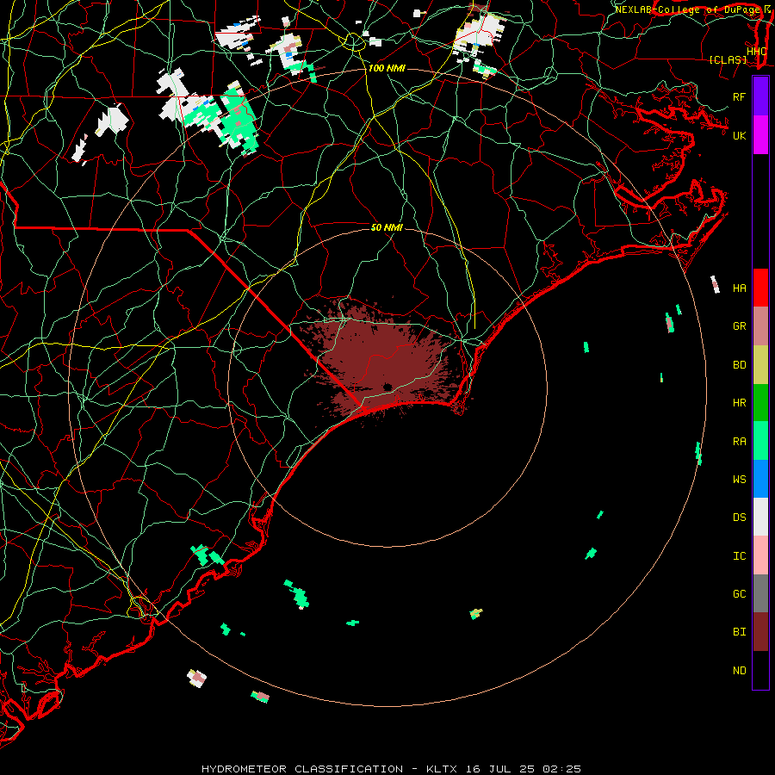This screenshot has height=775, width=775.
Task: Click the white DS legend swatch
Action: (x=760, y=517)
